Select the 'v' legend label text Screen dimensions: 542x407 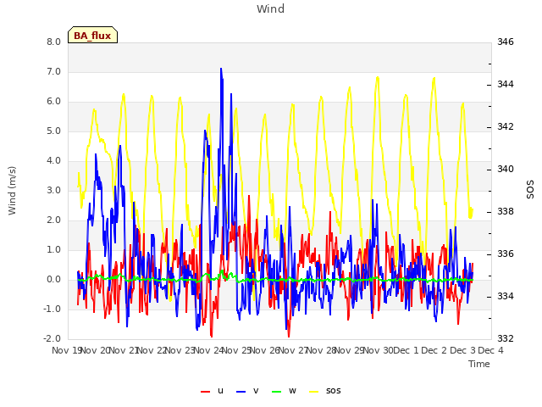coord(256,391)
